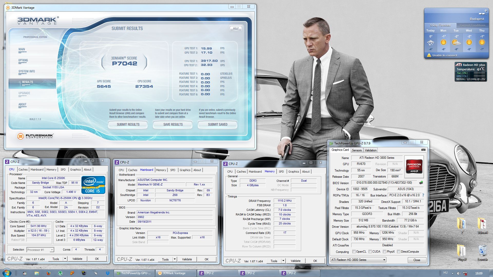493x277 pixels.
Task: Open the System Info menu in 3DMark
Action: (x=27, y=71)
